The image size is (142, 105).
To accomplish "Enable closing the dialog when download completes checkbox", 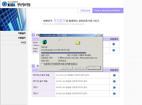I will coord(42,64).
